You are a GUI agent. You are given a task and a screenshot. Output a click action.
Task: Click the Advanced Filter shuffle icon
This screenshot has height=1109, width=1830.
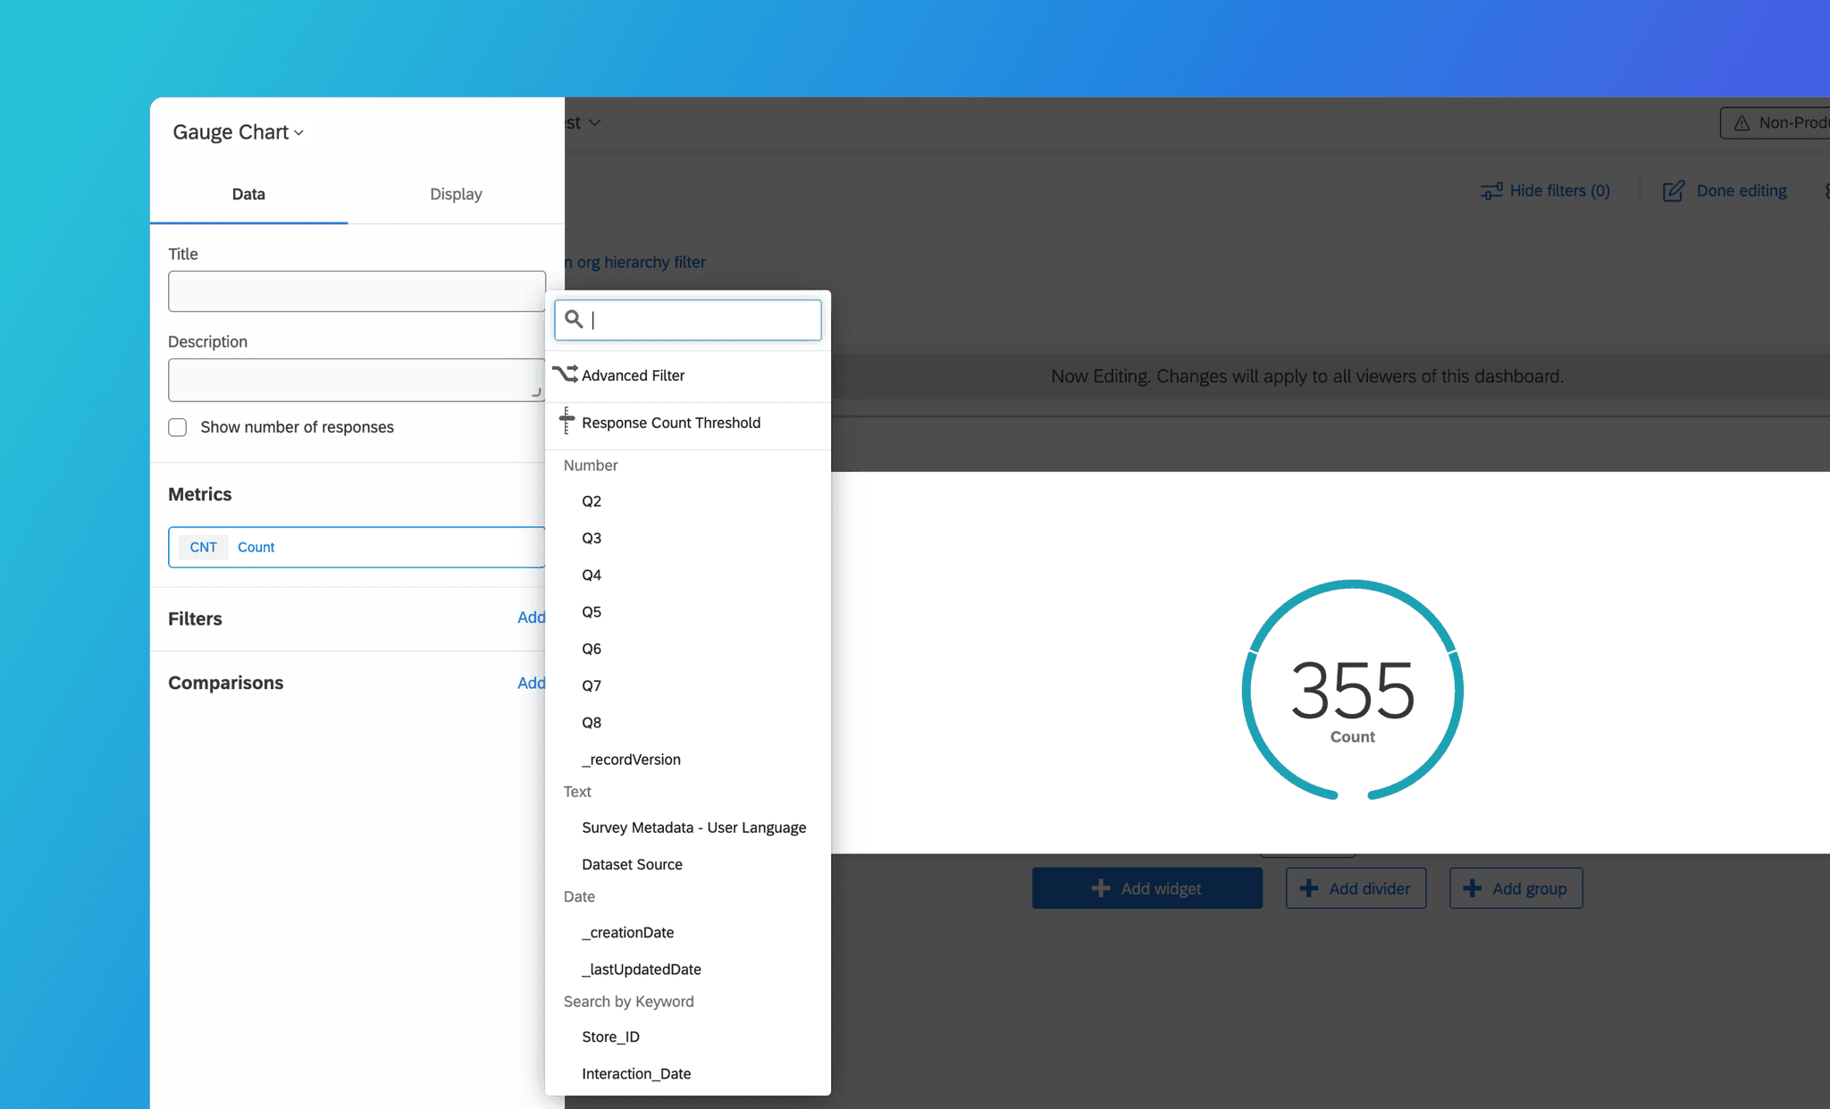[x=565, y=374]
